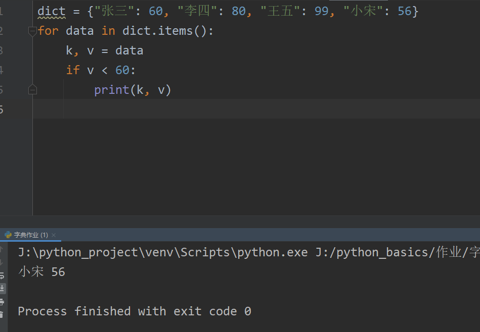Select the 字典作业 (1) run tab

click(x=30, y=235)
